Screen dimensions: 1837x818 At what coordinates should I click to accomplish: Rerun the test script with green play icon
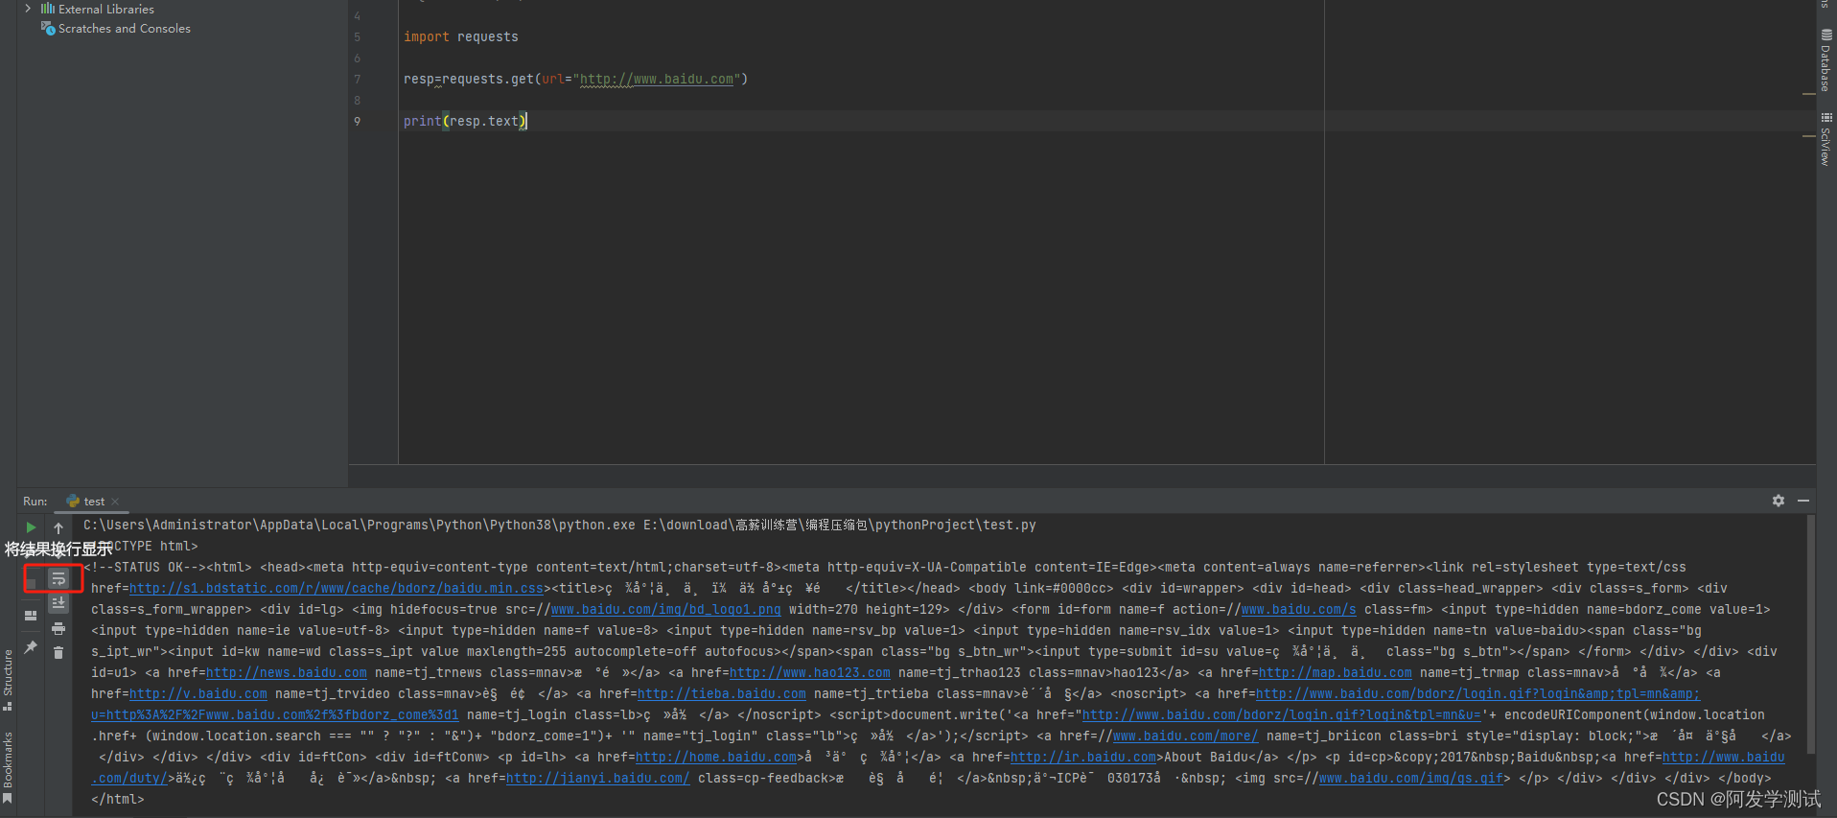[31, 527]
